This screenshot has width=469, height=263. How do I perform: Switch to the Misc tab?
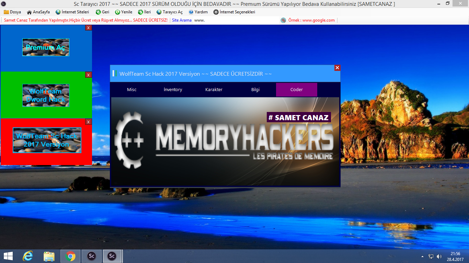(x=131, y=89)
